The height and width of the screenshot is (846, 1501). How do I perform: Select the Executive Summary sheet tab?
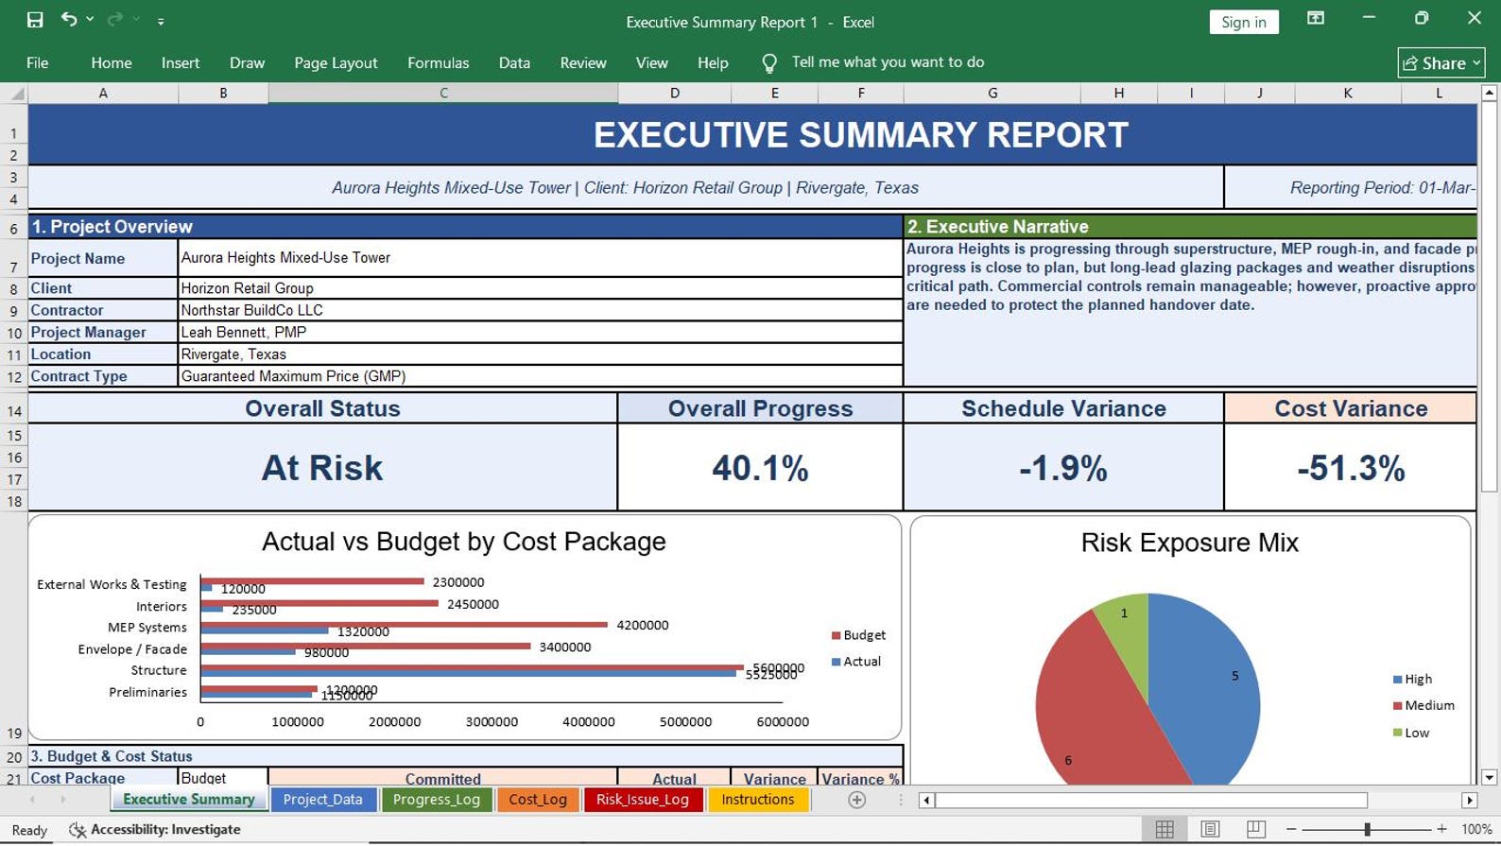tap(188, 800)
